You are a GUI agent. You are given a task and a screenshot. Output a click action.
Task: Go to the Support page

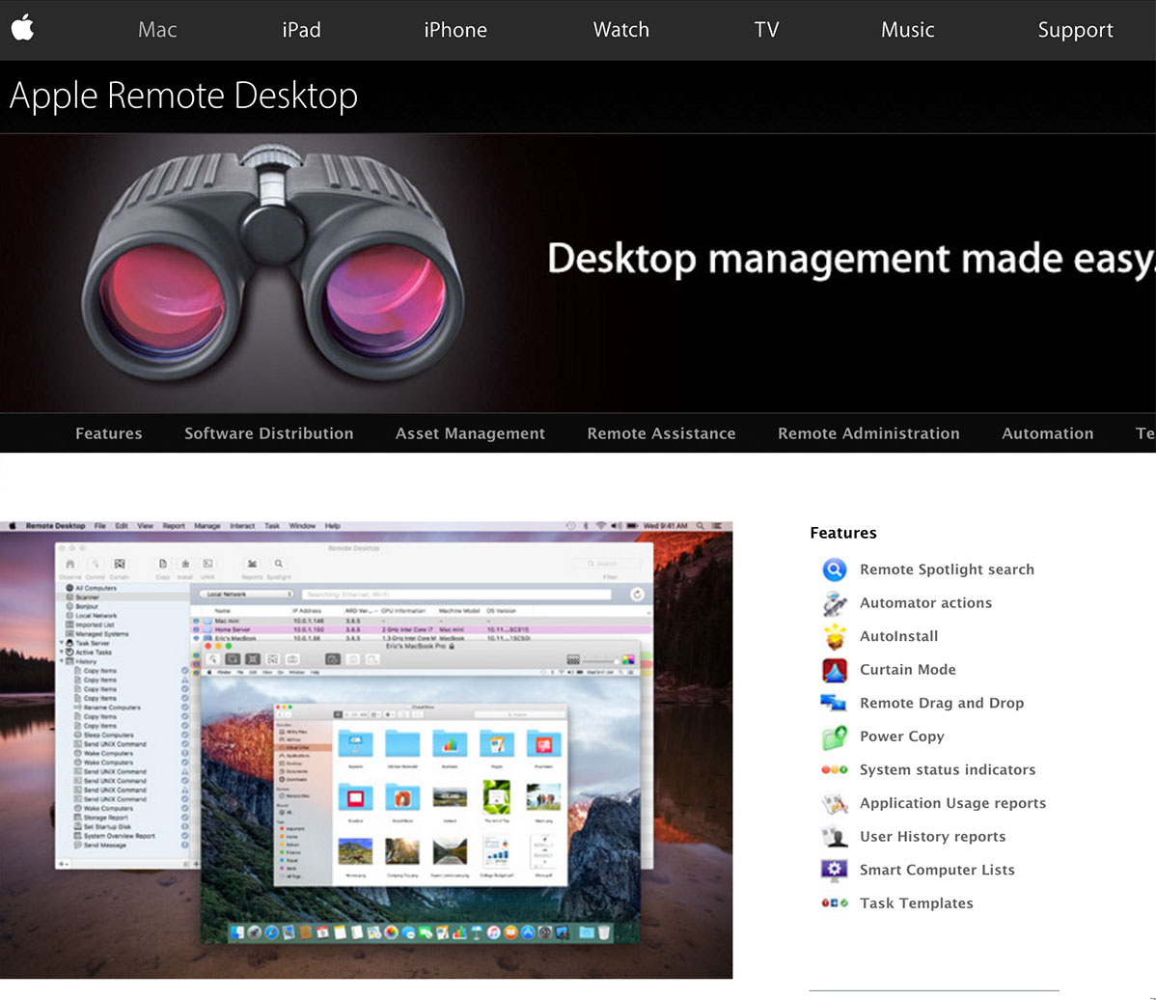[1075, 30]
